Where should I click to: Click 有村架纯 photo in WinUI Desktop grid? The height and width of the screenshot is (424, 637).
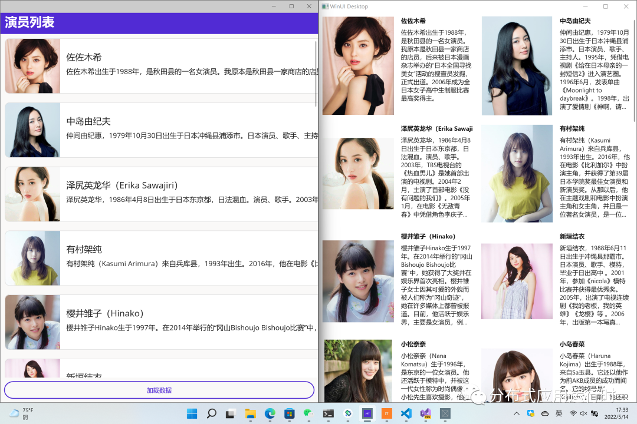tap(517, 174)
